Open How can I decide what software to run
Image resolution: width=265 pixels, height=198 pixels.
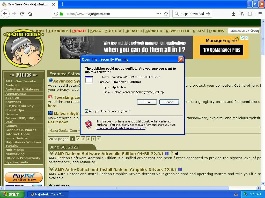pos(121,128)
